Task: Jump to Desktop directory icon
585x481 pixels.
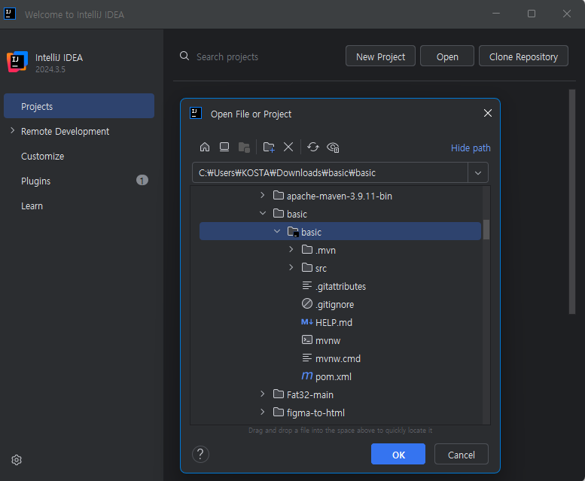Action: (x=224, y=148)
